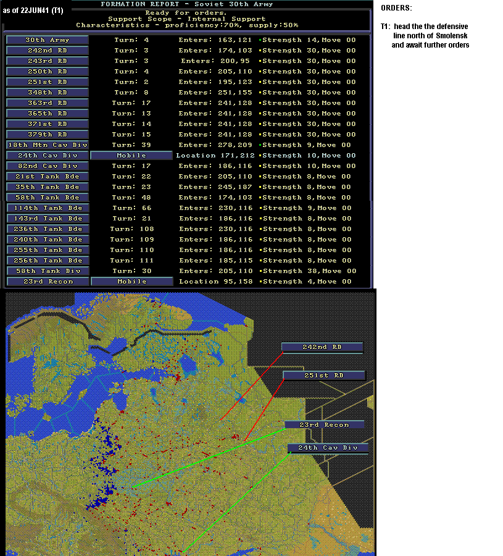The height and width of the screenshot is (556, 503).
Task: Select the 251st RD button in the report list
Action: 47,82
